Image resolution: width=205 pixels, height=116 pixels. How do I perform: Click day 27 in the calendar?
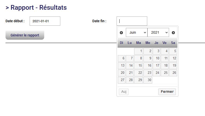point(122,80)
